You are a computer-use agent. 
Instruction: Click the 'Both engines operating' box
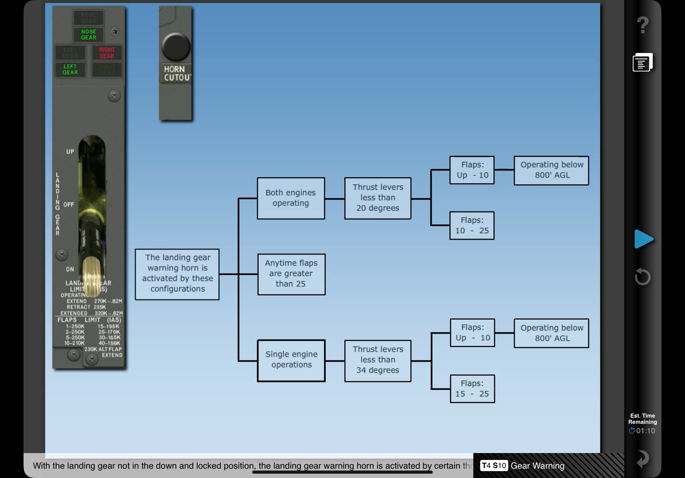click(x=291, y=198)
